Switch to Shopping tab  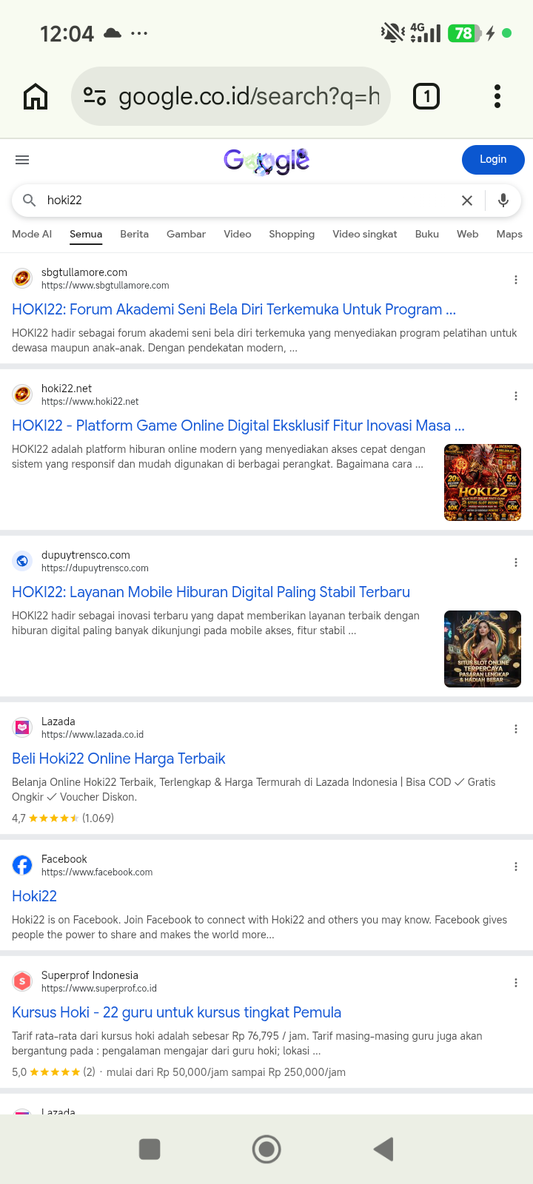(292, 234)
